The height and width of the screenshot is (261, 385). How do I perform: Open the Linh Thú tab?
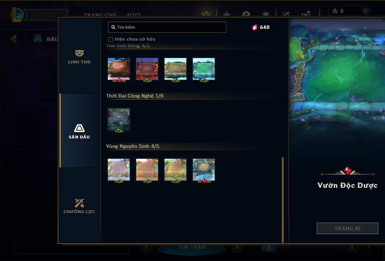coord(79,57)
